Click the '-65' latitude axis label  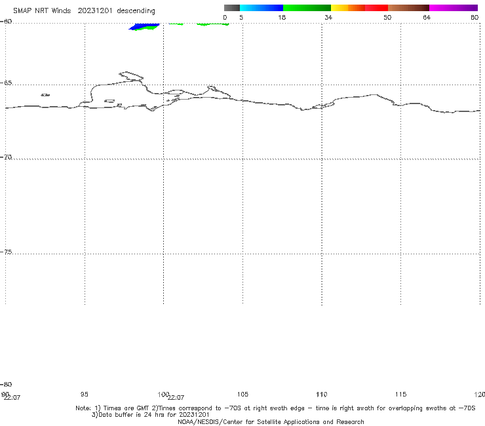click(x=6, y=83)
